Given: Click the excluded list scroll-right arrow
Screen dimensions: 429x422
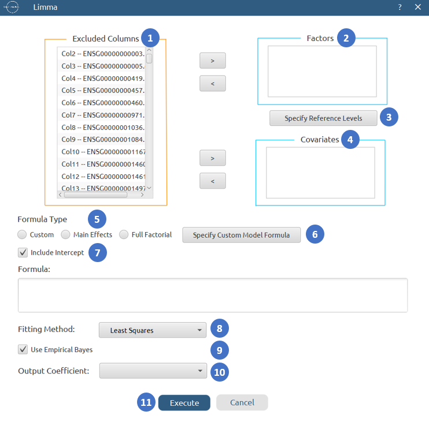Looking at the screenshot, I should (x=142, y=195).
